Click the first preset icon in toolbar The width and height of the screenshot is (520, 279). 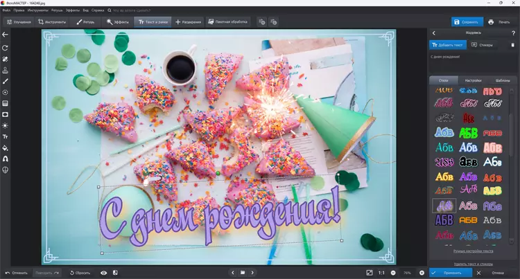click(x=261, y=22)
